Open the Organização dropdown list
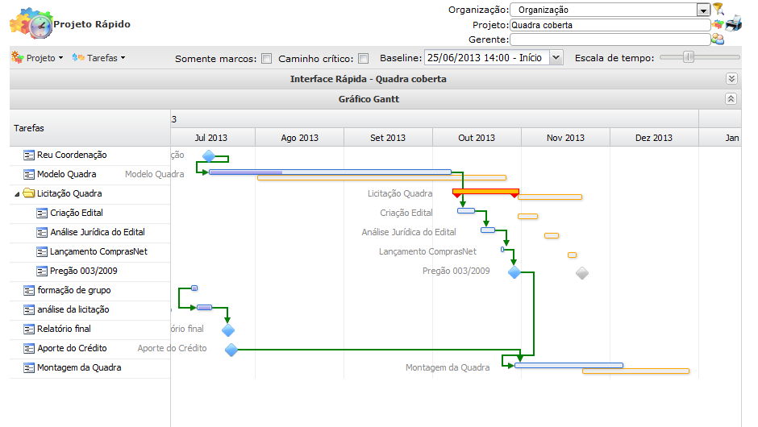Image resolution: width=758 pixels, height=427 pixels. (703, 10)
